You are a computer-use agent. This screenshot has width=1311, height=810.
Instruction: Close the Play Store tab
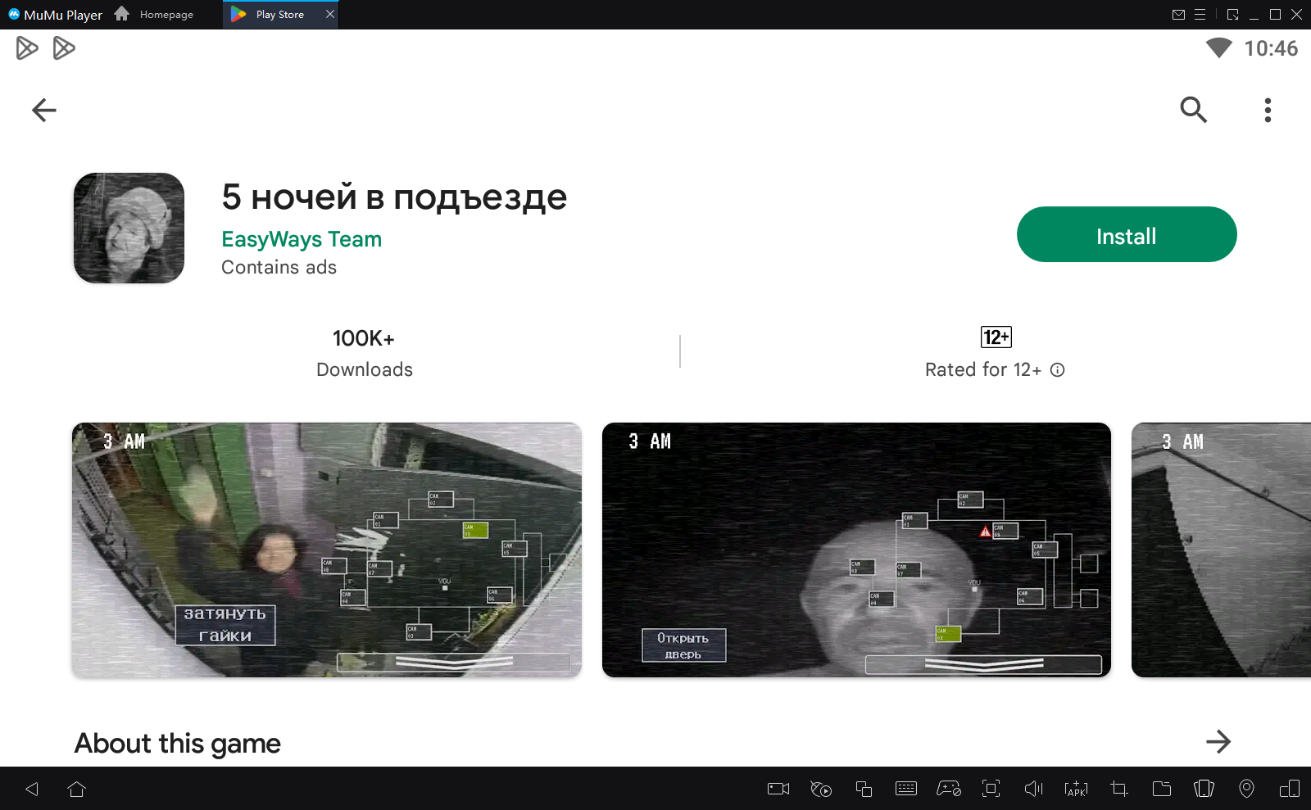click(x=330, y=15)
